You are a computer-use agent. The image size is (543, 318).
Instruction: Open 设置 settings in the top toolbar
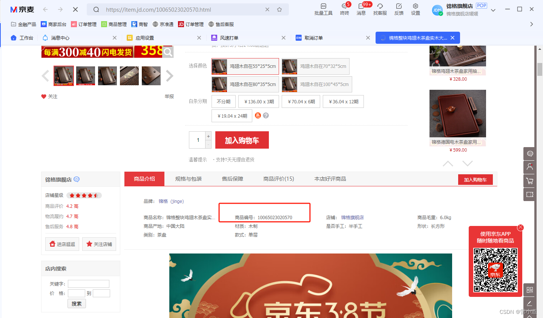click(416, 9)
